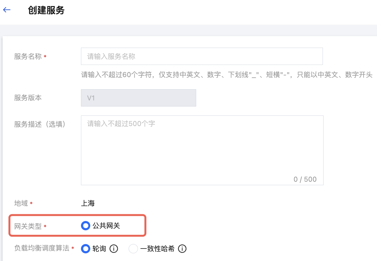Click the 负载均衡调度算法 label
The width and height of the screenshot is (377, 261).
(x=42, y=248)
